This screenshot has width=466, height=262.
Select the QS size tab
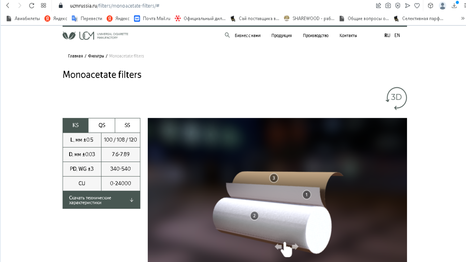tap(102, 125)
